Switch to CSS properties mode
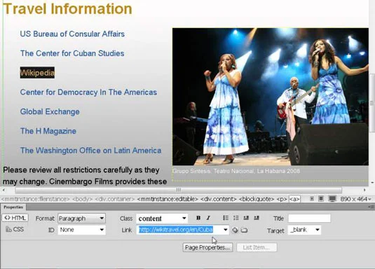Image resolution: width=375 pixels, height=269 pixels. (15, 229)
